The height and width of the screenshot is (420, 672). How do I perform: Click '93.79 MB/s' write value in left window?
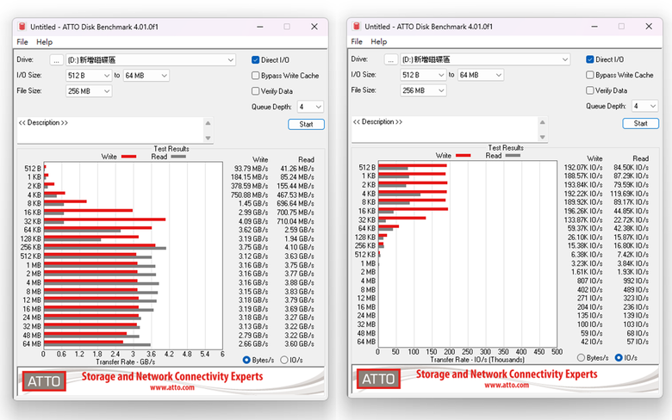coord(252,169)
